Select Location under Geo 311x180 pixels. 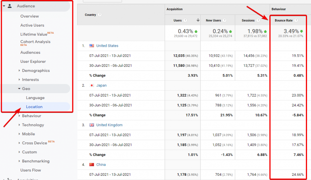point(34,107)
